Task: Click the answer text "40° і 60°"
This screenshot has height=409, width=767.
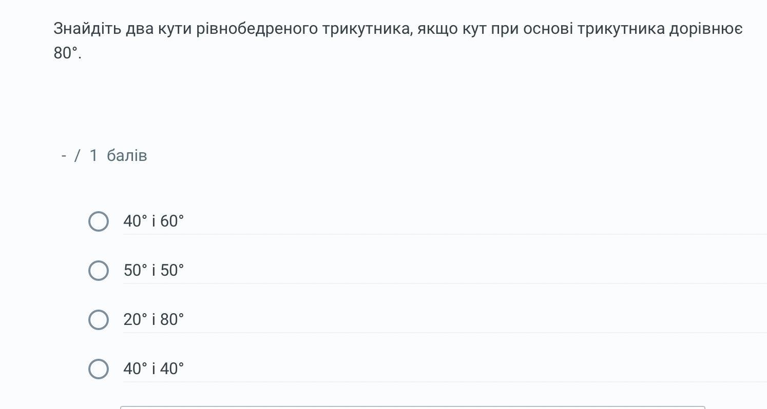Action: coord(154,221)
